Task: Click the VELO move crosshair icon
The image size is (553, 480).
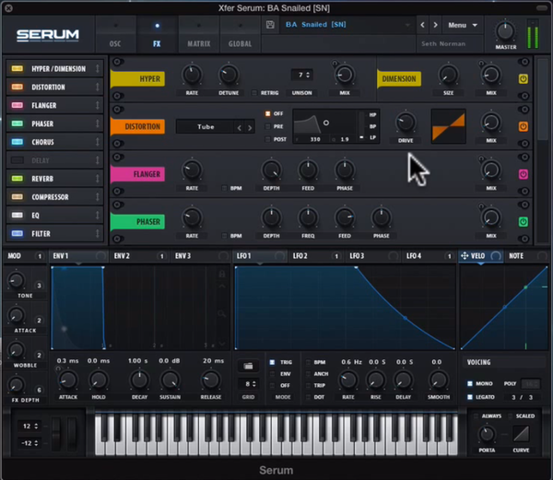Action: click(465, 255)
